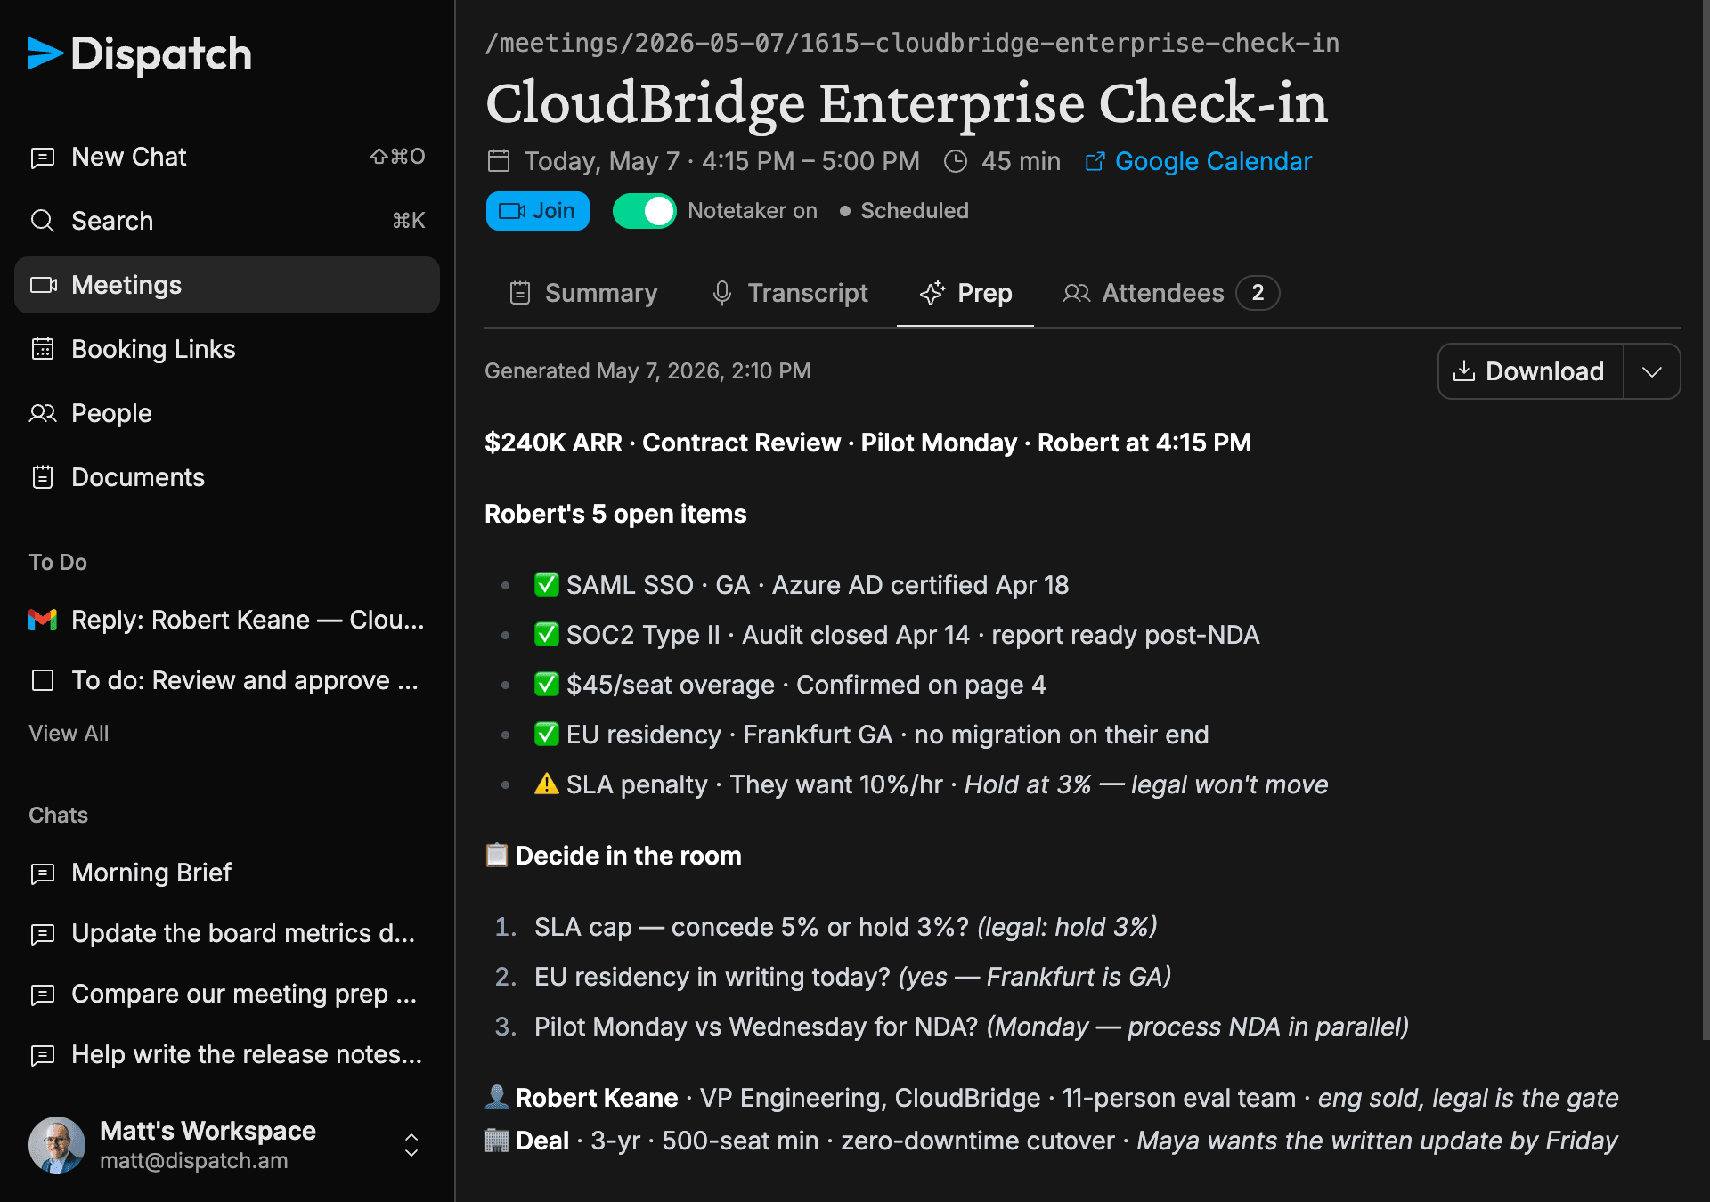Click the meeting path /meetings/2026-05-07/1615-cloudbridge
The height and width of the screenshot is (1202, 1710).
click(x=912, y=43)
